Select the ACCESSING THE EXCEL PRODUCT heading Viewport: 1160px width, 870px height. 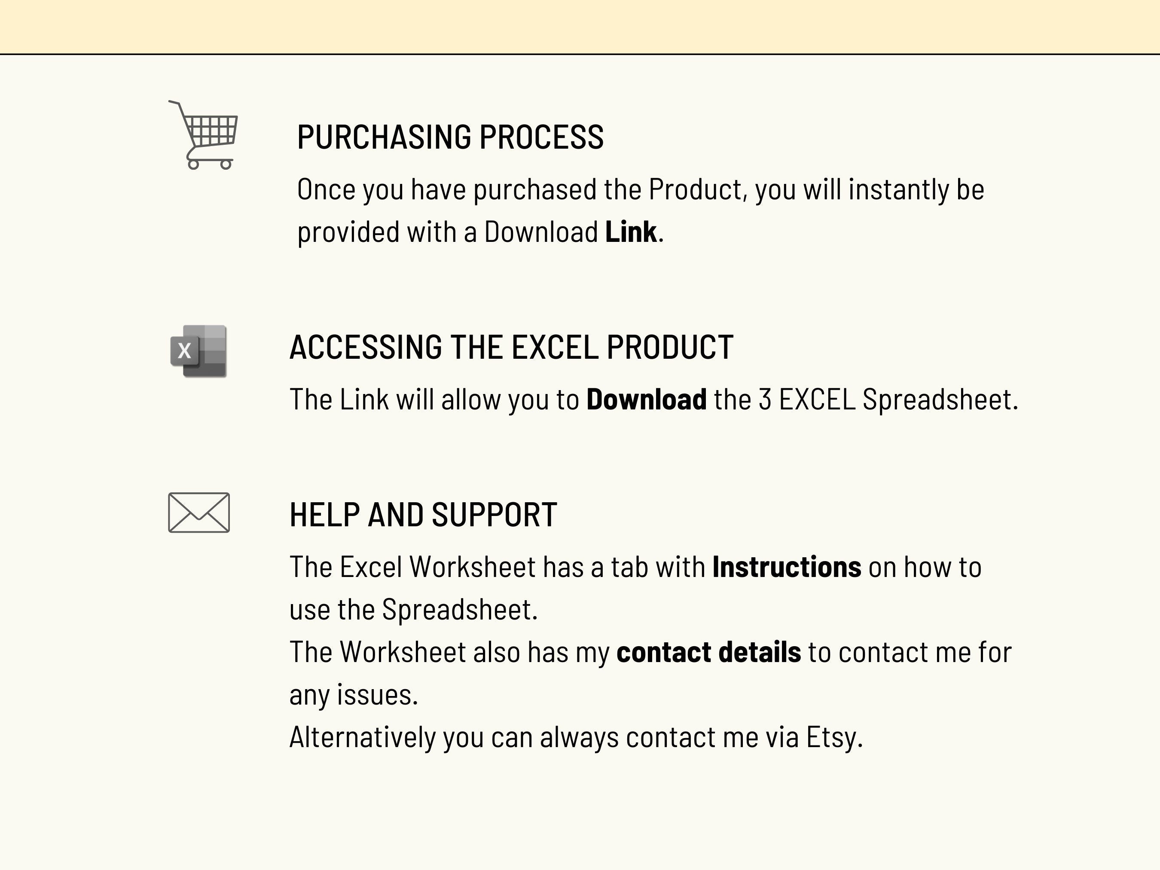(x=511, y=347)
